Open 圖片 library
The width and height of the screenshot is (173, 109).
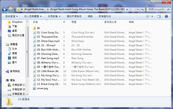[12, 62]
